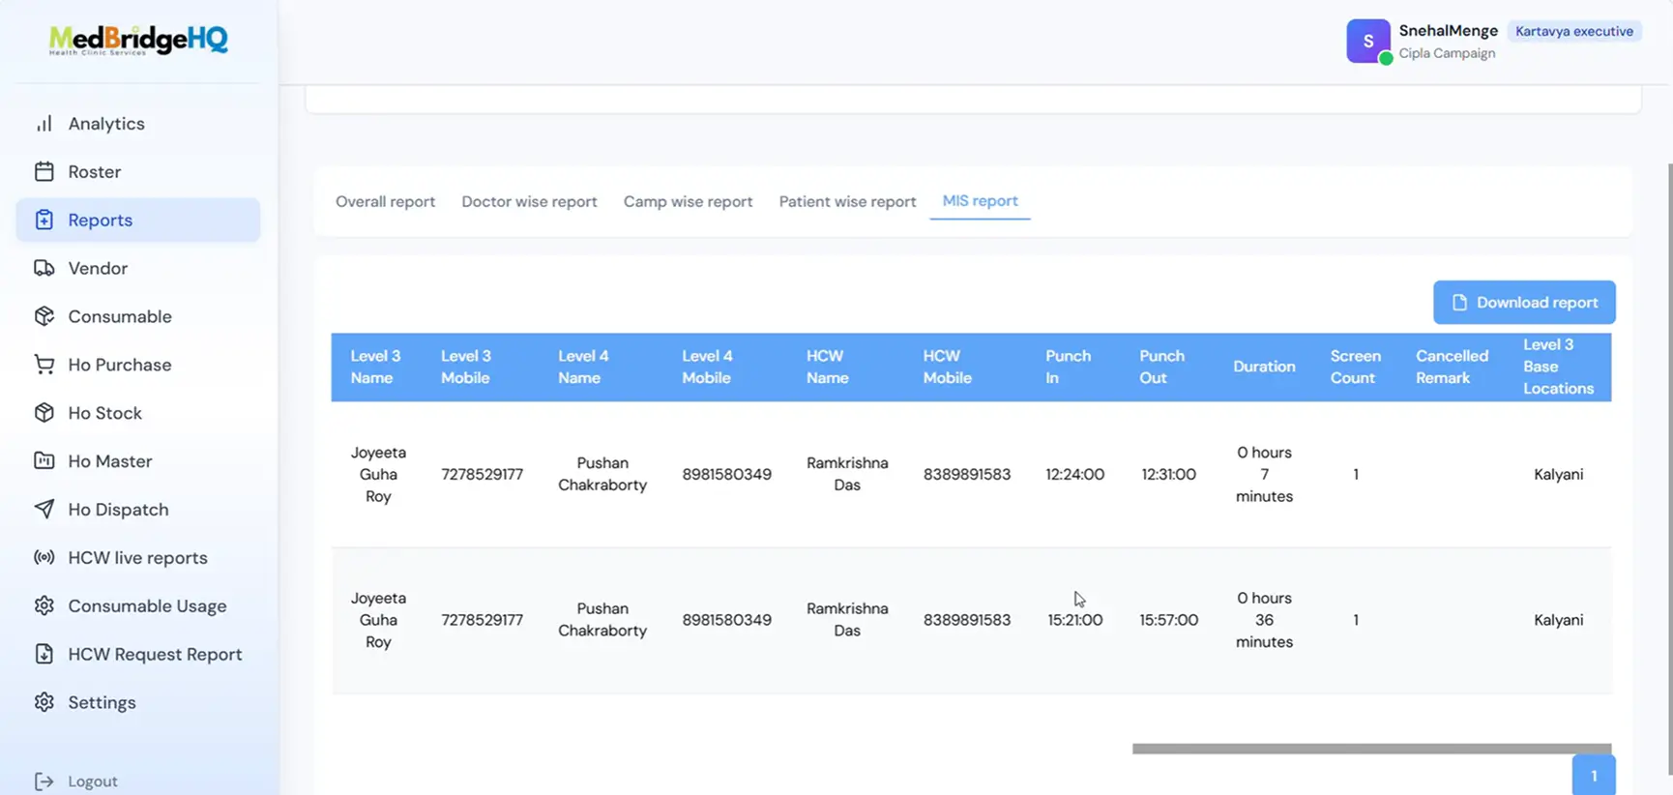Click punch out time 12:31:00
The width and height of the screenshot is (1673, 795).
[x=1168, y=475]
